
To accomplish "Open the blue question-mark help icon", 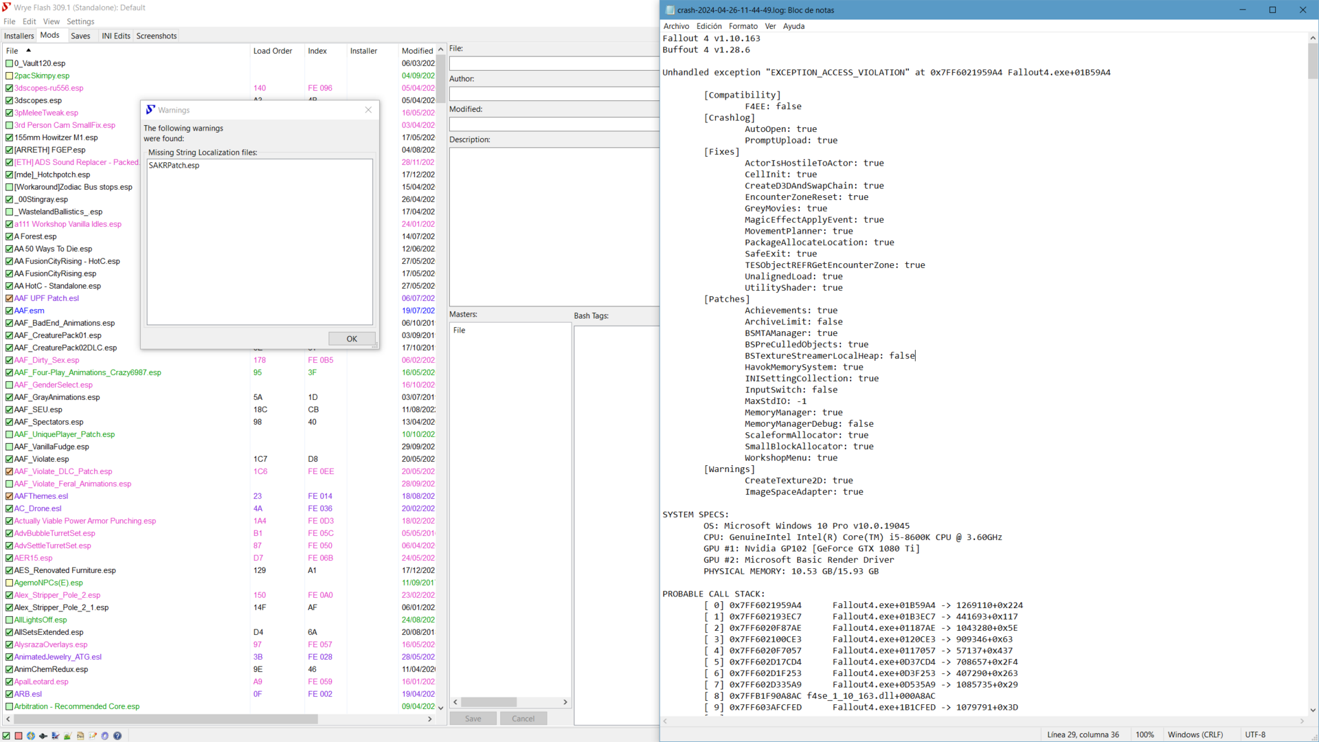I will pos(117,736).
